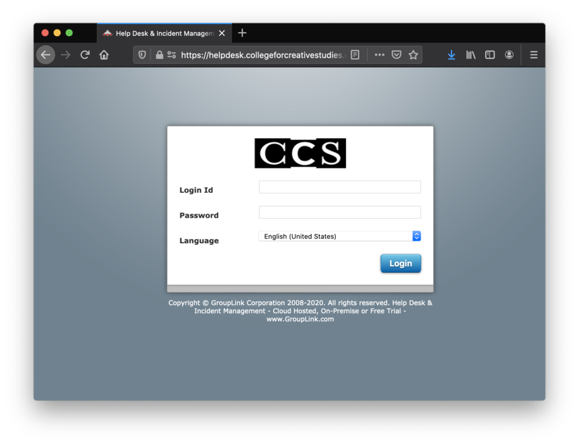This screenshot has height=445, width=579.
Task: Toggle the Firefox sidebar view
Action: coord(490,55)
